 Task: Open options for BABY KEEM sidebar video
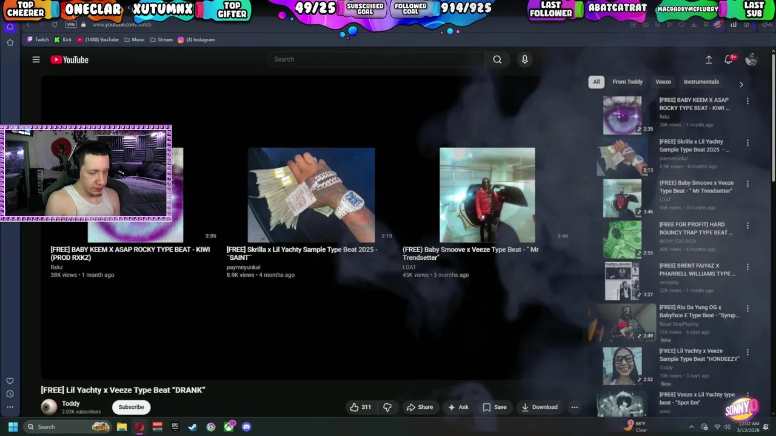(748, 101)
